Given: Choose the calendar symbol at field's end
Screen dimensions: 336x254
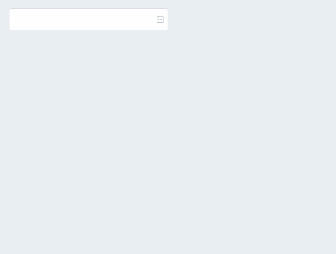Looking at the screenshot, I should pos(160,19).
